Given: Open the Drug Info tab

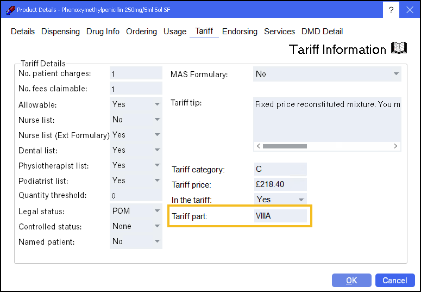Looking at the screenshot, I should [x=103, y=32].
